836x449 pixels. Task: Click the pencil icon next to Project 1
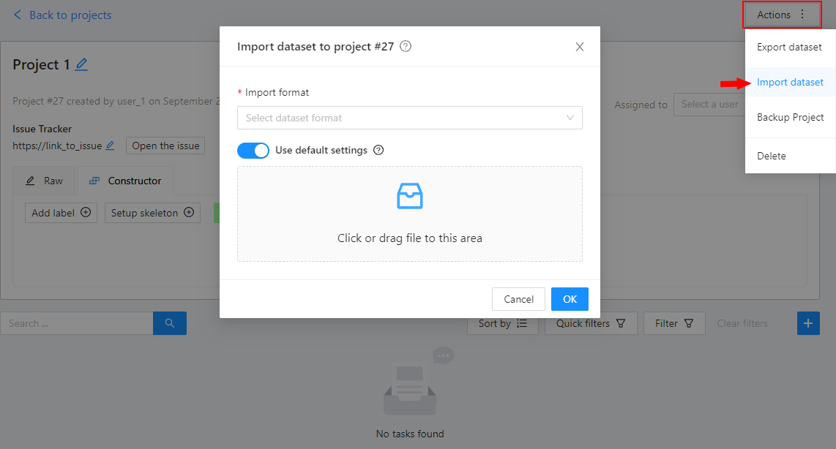point(81,65)
